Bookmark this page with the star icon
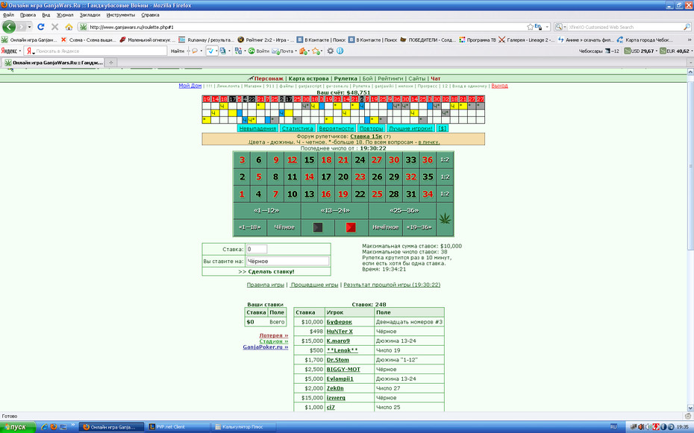 [x=531, y=27]
